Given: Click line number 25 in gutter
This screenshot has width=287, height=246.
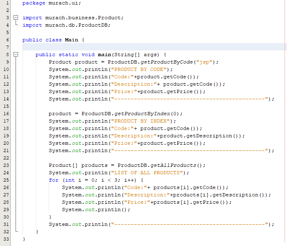Looking at the screenshot, I should click(6, 180).
